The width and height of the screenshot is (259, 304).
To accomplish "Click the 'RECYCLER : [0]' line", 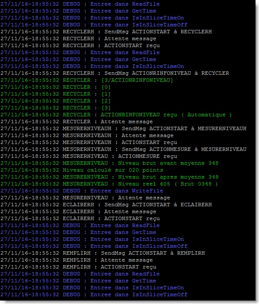I will [55, 87].
